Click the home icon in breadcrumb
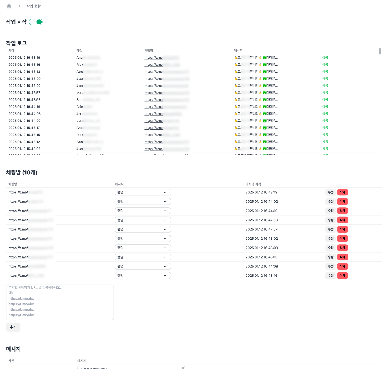 [9, 6]
